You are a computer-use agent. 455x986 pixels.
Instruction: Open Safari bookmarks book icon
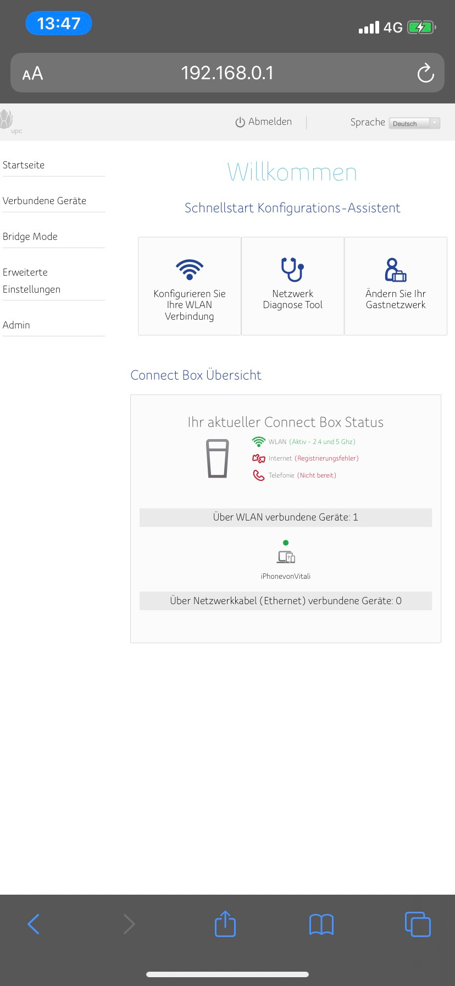pyautogui.click(x=321, y=924)
